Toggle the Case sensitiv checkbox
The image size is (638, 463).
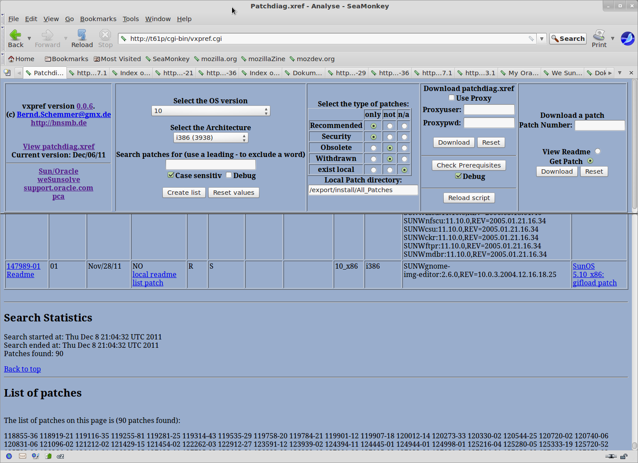(x=171, y=175)
